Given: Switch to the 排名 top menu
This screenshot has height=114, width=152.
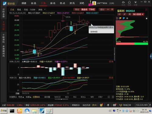Looking at the screenshot, I should [x=53, y=3].
